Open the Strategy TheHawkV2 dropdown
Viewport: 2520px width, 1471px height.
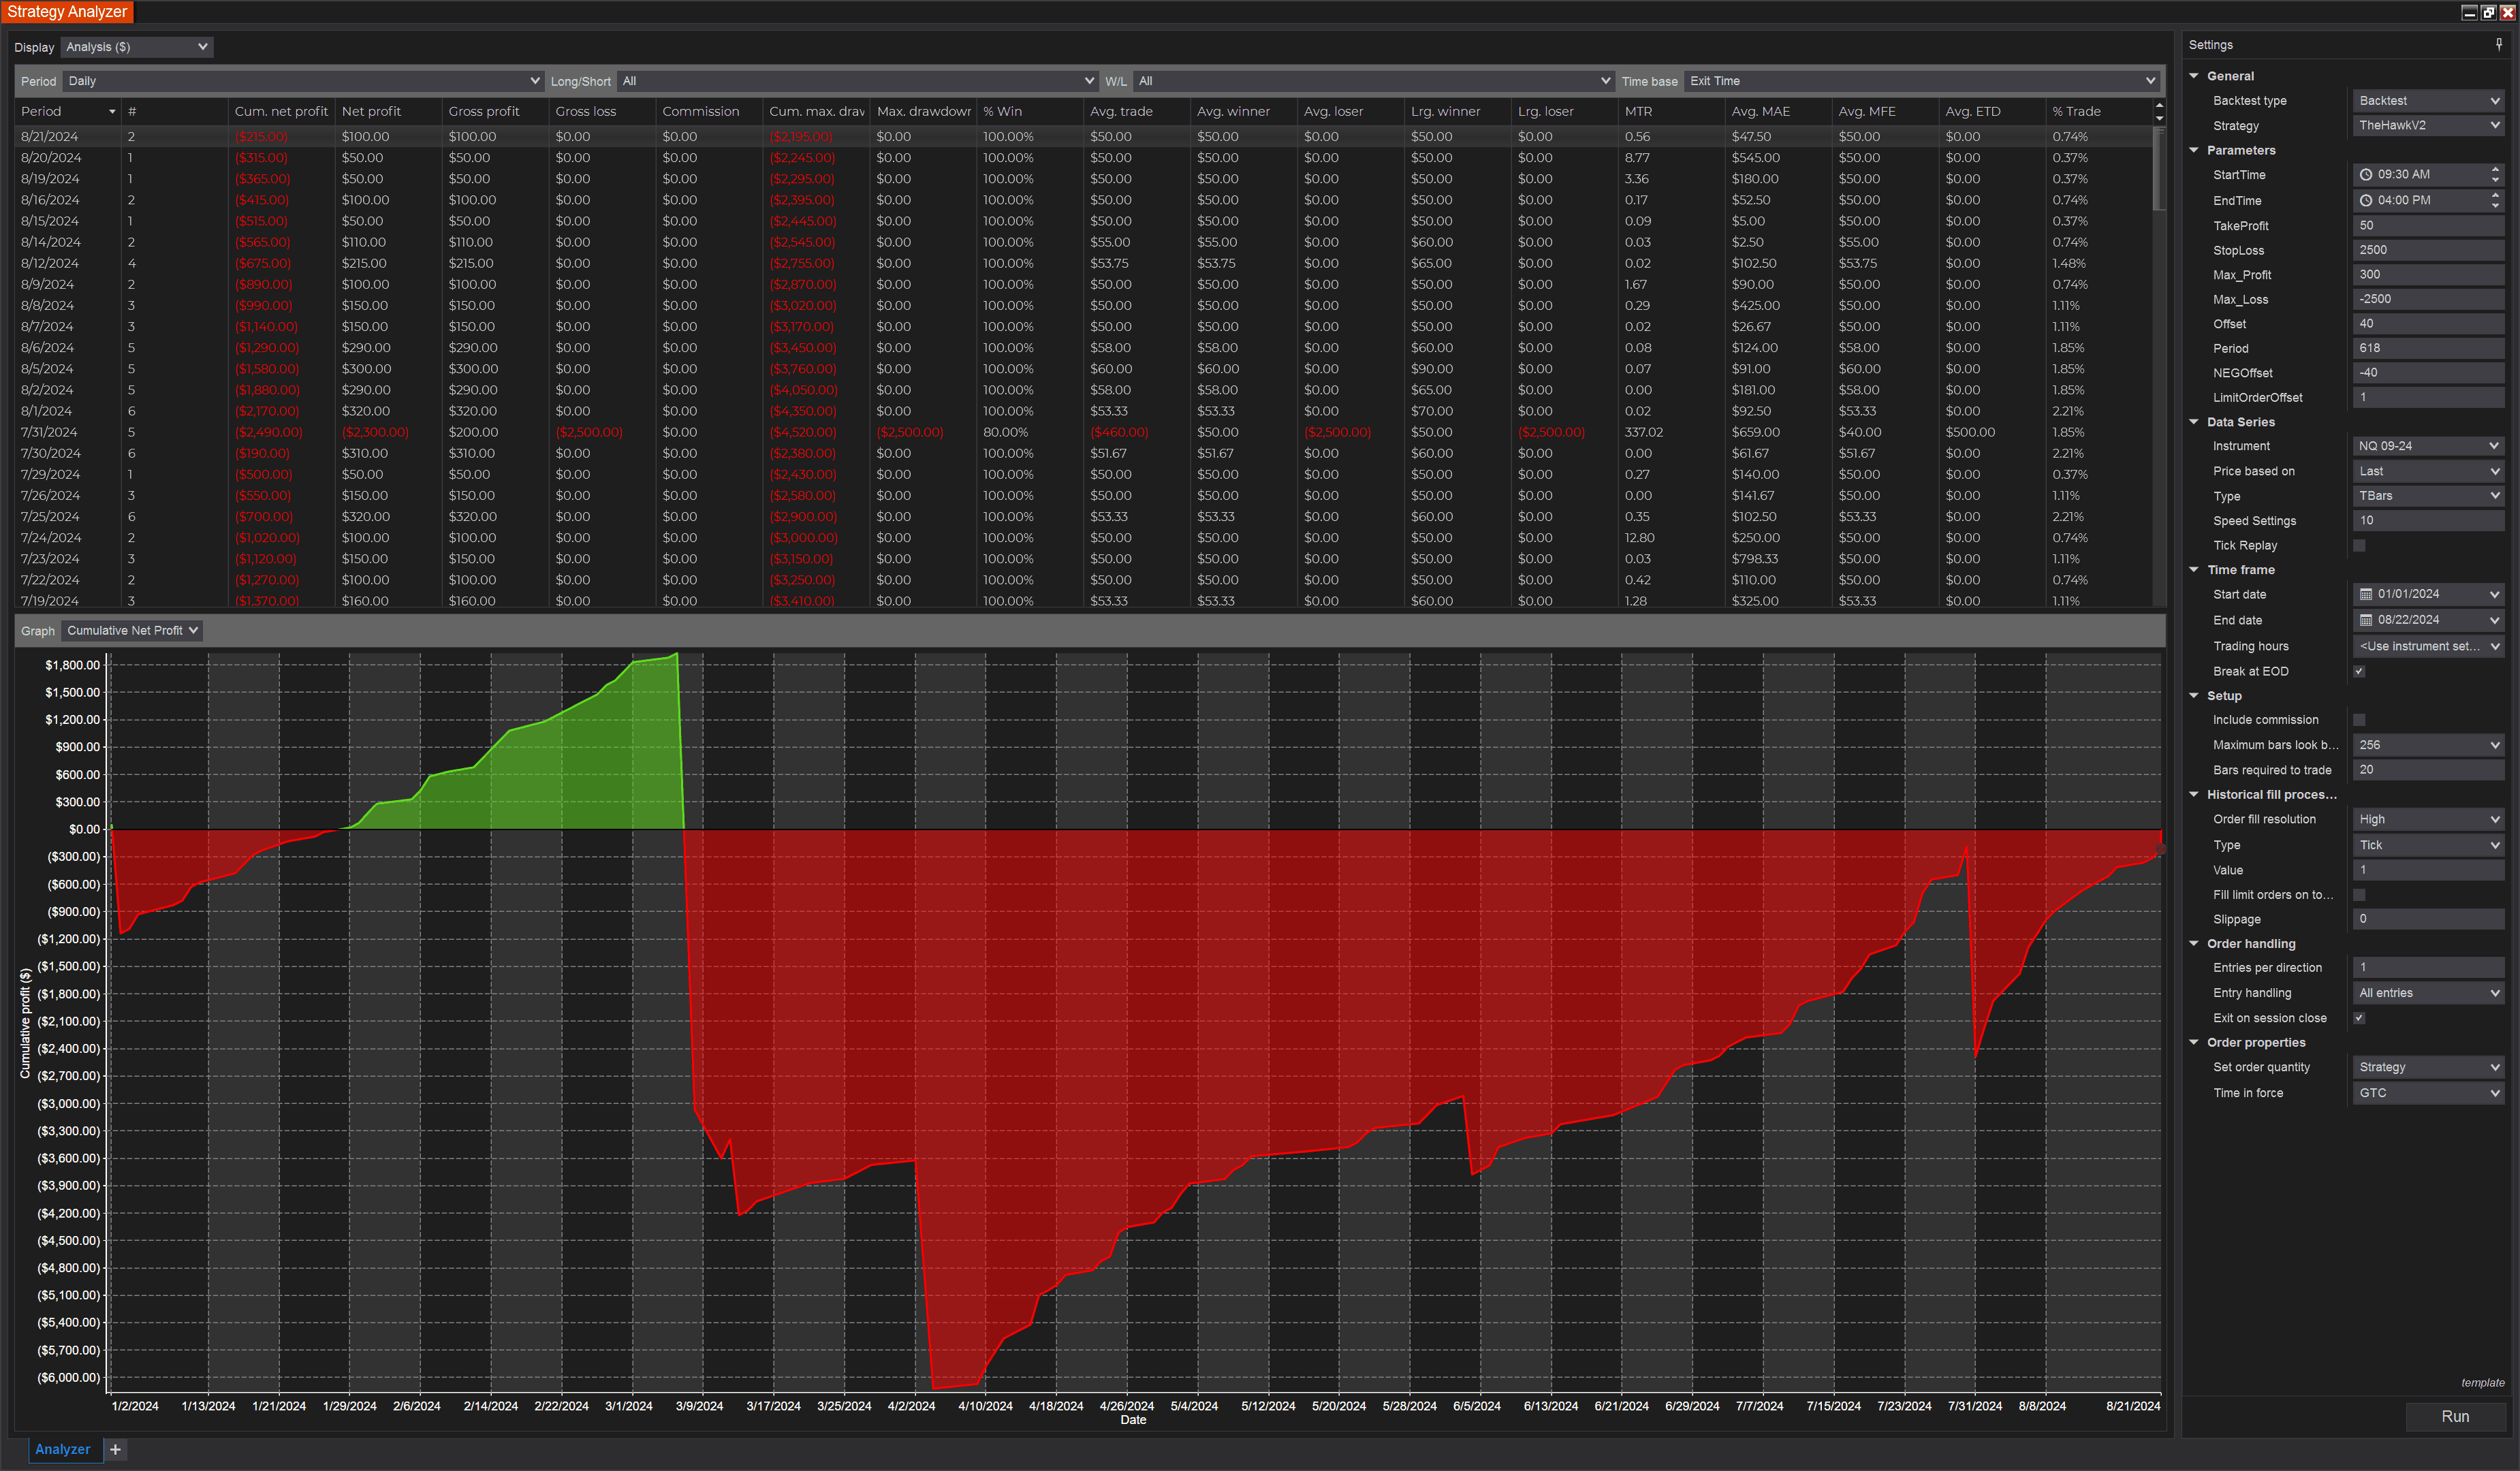(x=2429, y=125)
